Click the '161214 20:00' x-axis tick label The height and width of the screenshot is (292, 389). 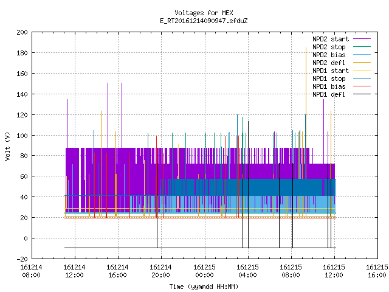click(160, 271)
